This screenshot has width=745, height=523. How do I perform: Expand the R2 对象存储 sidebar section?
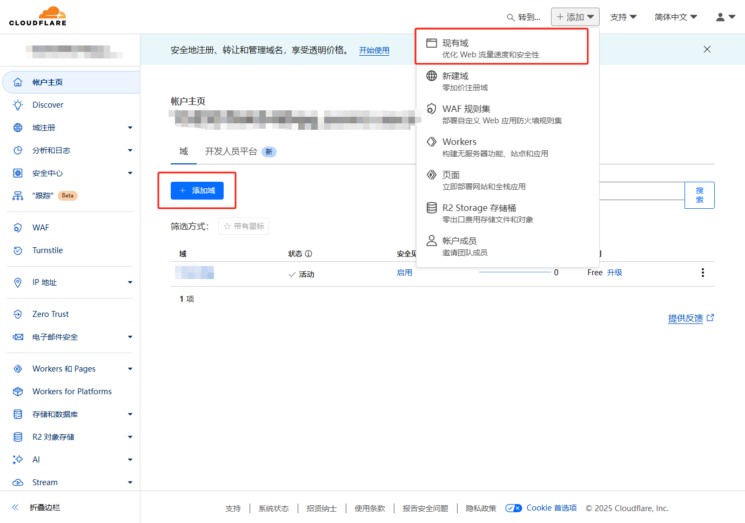[x=130, y=437]
